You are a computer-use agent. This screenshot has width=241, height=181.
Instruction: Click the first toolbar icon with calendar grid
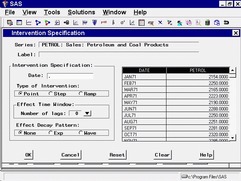[10, 23]
